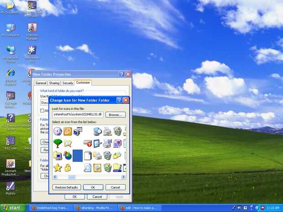Click Cancel in New Folder Properties window
This screenshot has height=212, width=283.
(x=97, y=196)
